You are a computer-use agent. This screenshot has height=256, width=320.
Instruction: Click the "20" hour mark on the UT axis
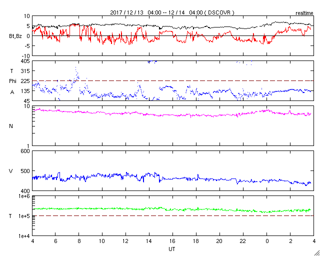(x=219, y=241)
